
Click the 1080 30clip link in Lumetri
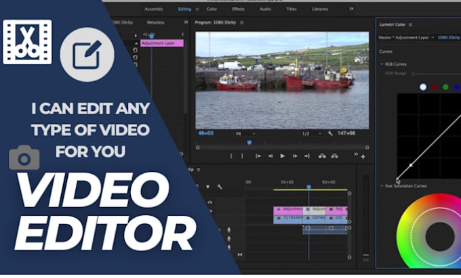[449, 37]
